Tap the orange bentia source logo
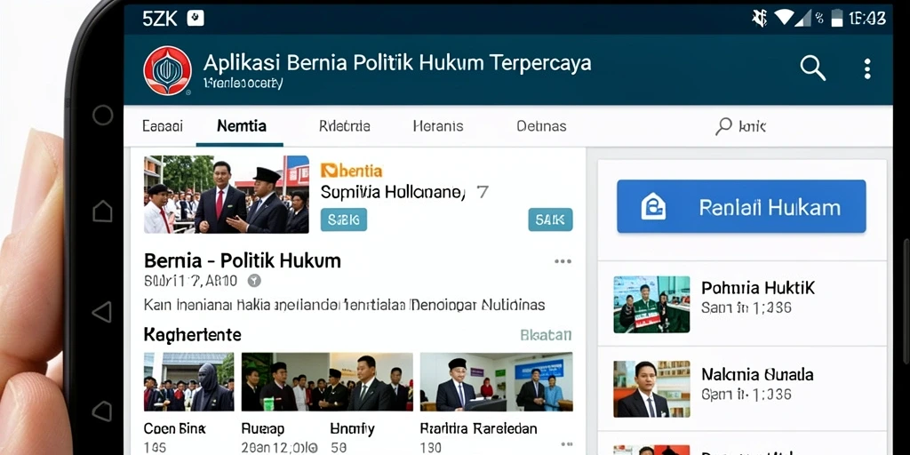Image resolution: width=910 pixels, height=455 pixels. (x=351, y=171)
